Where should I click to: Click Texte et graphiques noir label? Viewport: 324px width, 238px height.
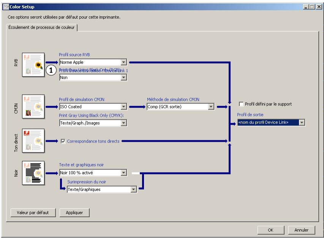pyautogui.click(x=81, y=165)
